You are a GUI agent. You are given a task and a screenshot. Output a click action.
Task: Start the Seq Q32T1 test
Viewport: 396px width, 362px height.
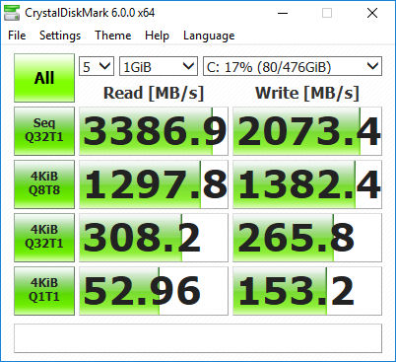pos(44,131)
